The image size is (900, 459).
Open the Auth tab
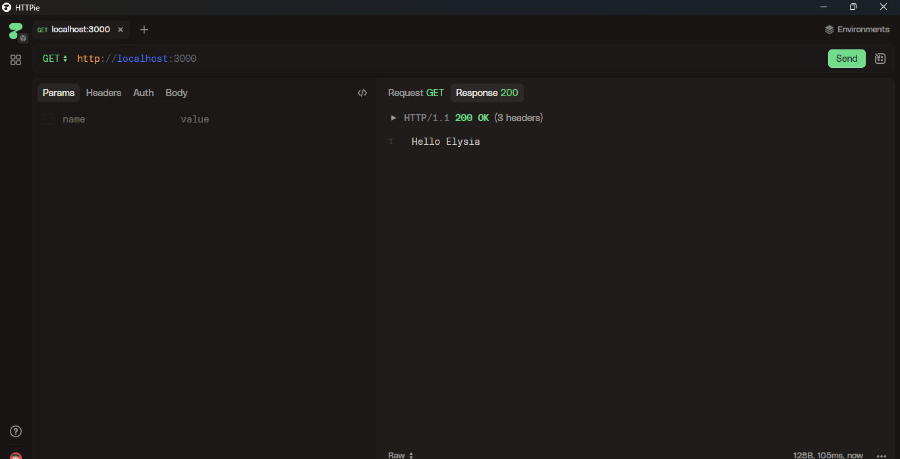(x=143, y=93)
